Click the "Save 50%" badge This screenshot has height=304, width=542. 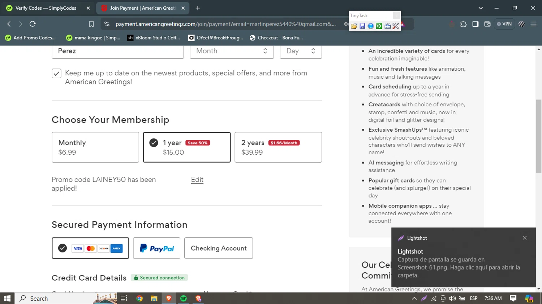(x=198, y=143)
